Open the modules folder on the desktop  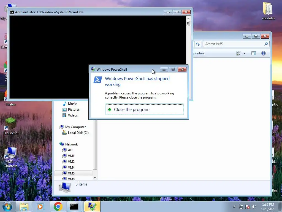coord(268,11)
